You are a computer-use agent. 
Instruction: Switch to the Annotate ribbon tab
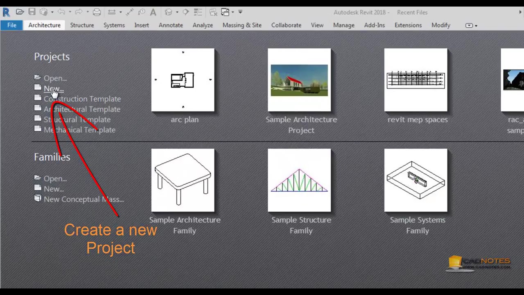[171, 25]
